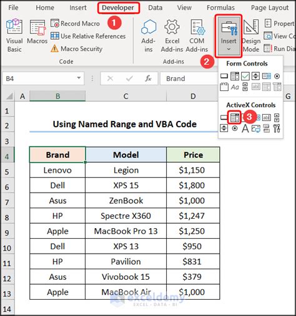This screenshot has height=316, width=296.
Task: Select the Pavilion cell
Action: coord(126,262)
